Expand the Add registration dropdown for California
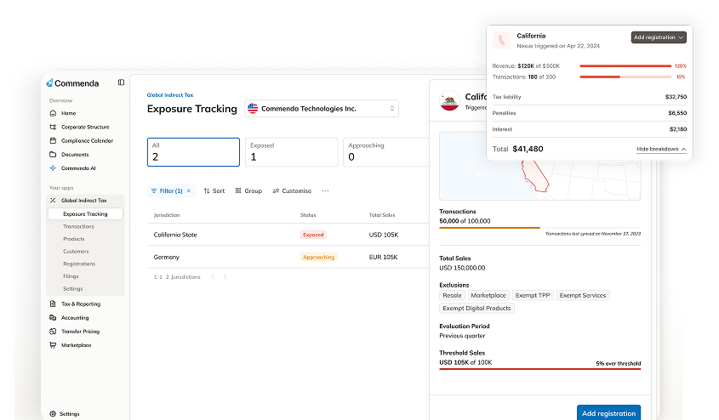 point(659,37)
